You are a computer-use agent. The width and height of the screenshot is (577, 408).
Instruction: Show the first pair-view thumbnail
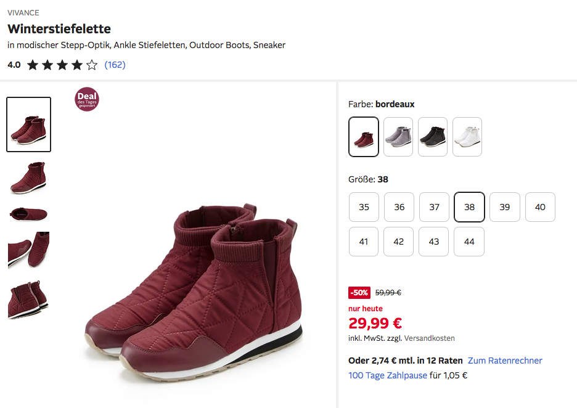pyautogui.click(x=28, y=124)
